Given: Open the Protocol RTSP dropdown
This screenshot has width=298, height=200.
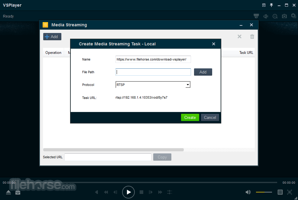Looking at the screenshot, I should pos(153,85).
